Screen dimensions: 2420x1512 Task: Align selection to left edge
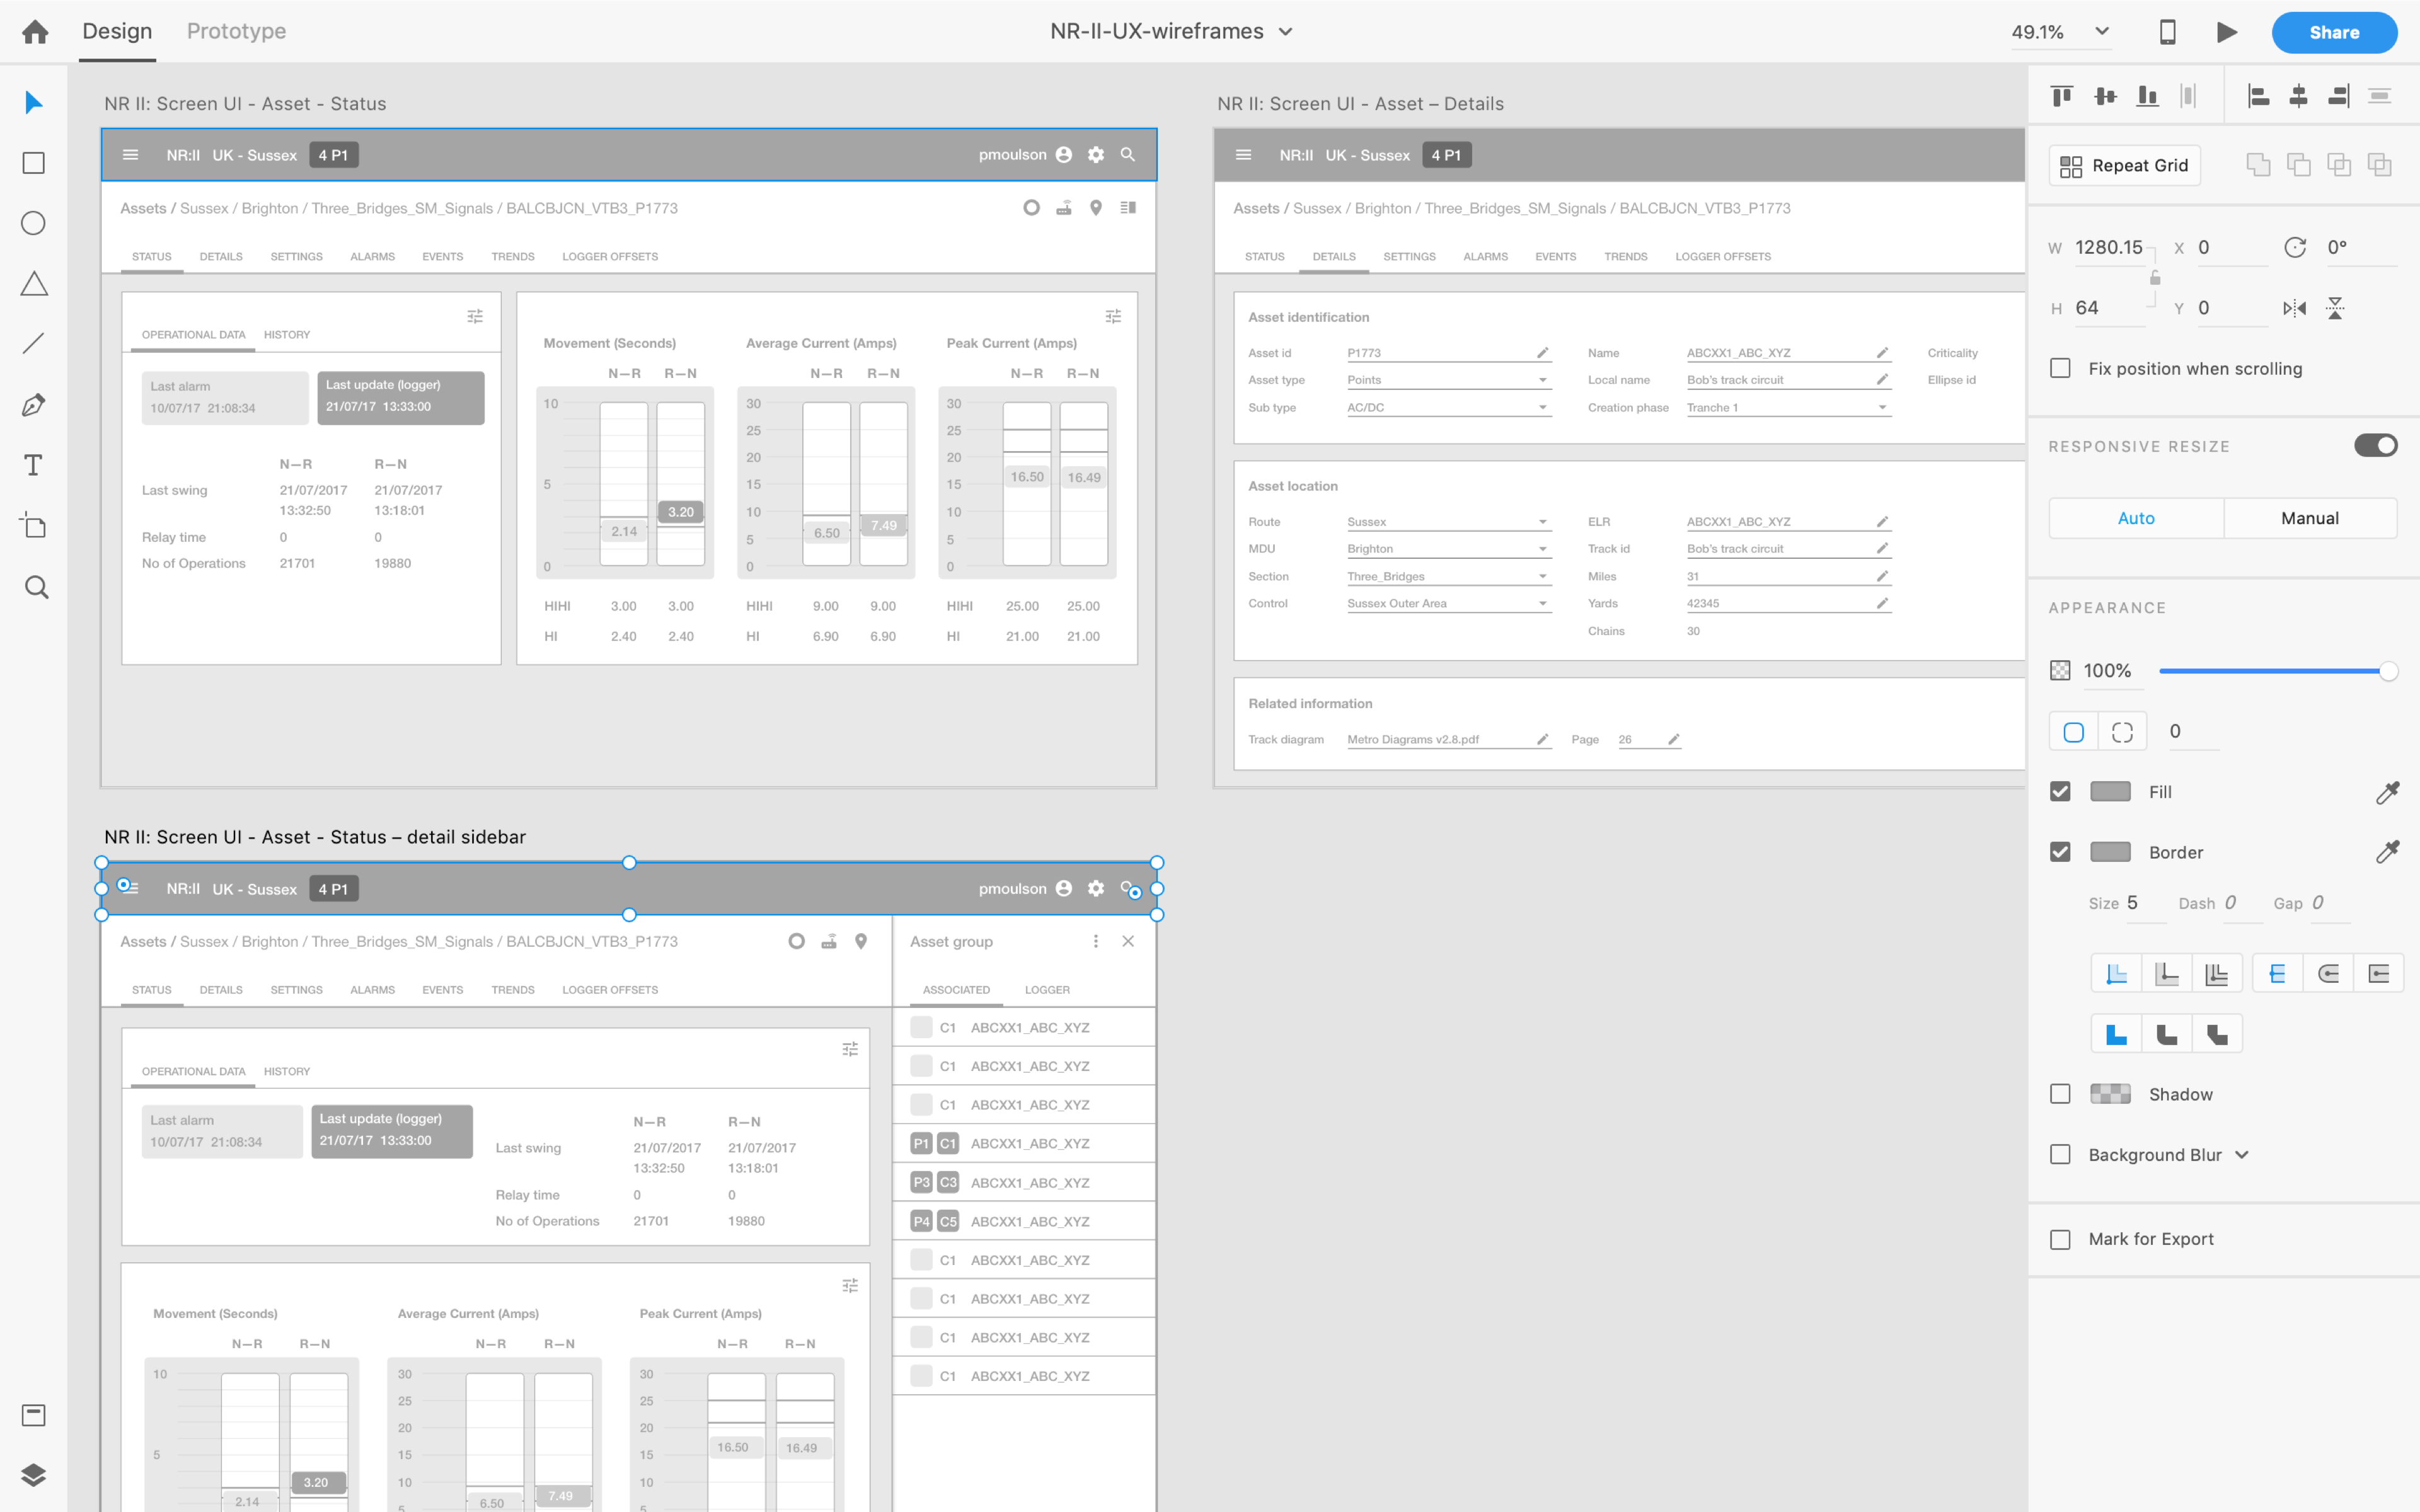click(x=2258, y=96)
